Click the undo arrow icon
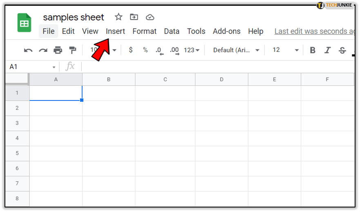 (28, 50)
